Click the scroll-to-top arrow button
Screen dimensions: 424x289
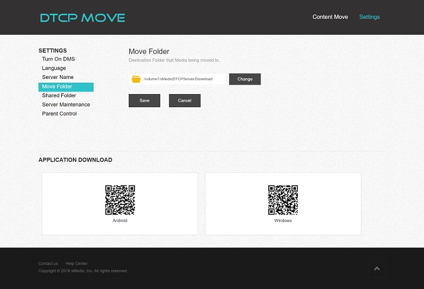click(x=377, y=269)
